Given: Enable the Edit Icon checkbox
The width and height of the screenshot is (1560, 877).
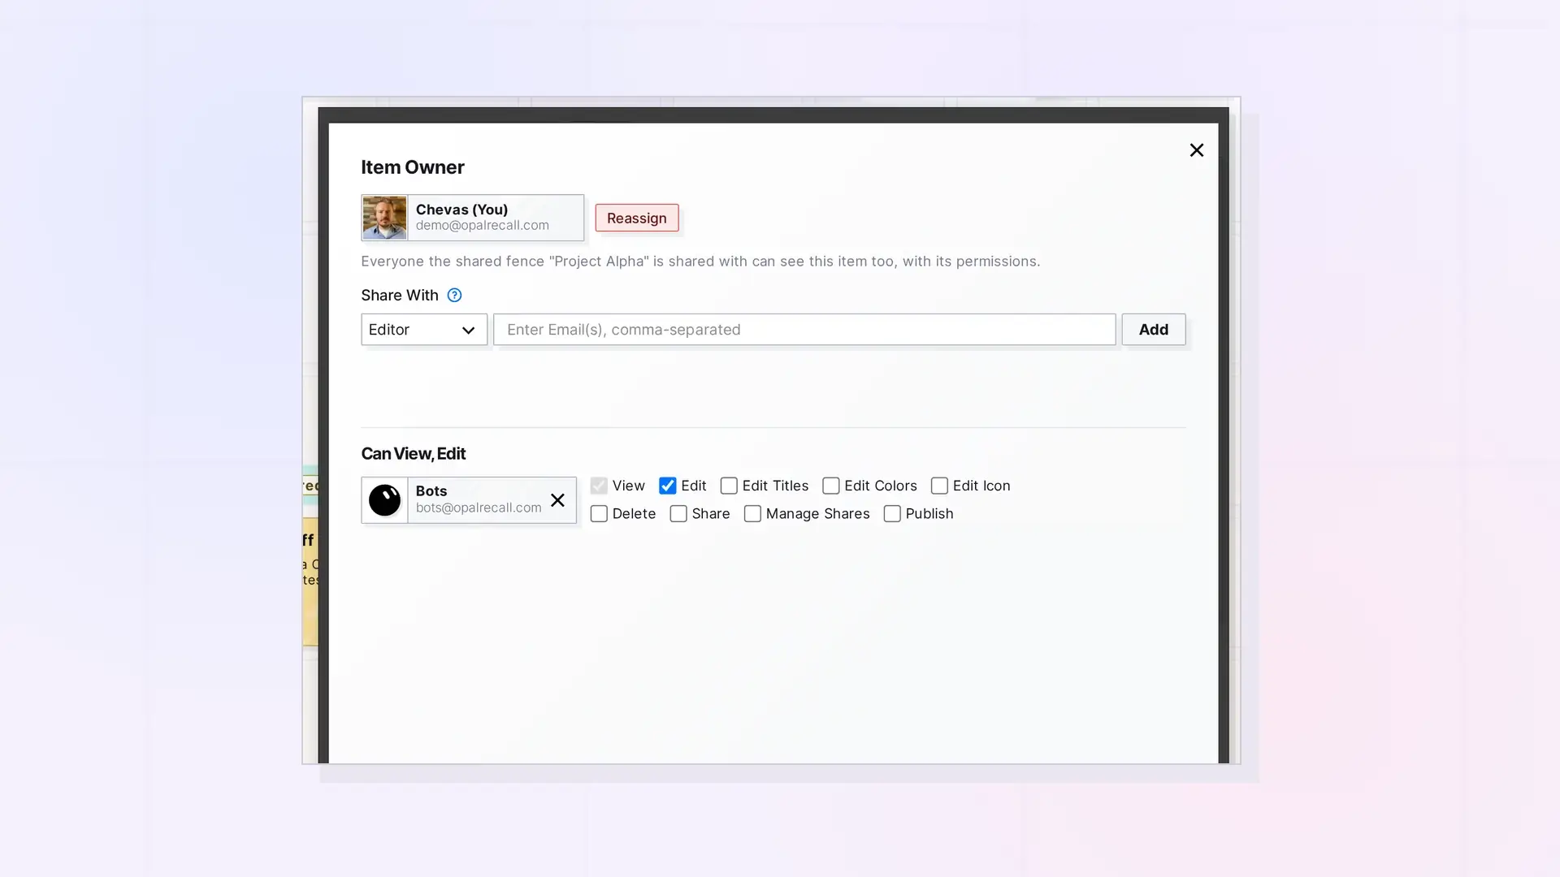Looking at the screenshot, I should (x=939, y=486).
